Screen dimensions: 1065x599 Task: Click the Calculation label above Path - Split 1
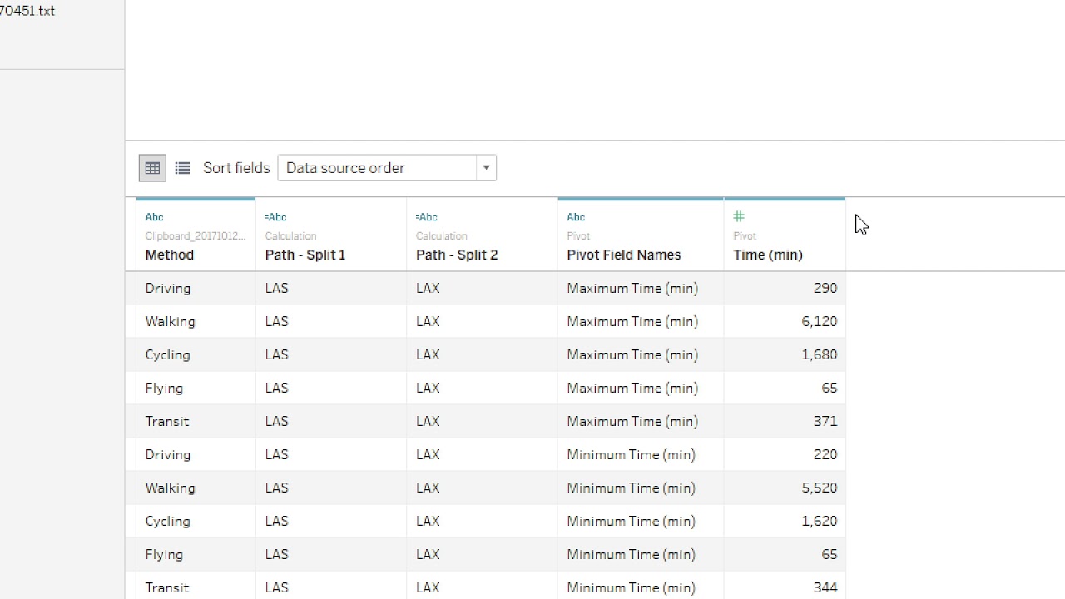[290, 236]
